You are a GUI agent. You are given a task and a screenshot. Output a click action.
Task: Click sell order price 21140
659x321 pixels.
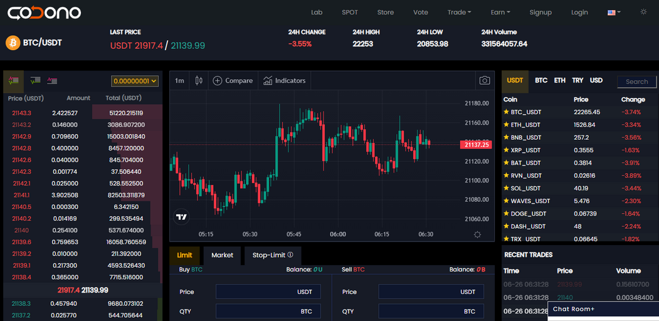coord(21,230)
